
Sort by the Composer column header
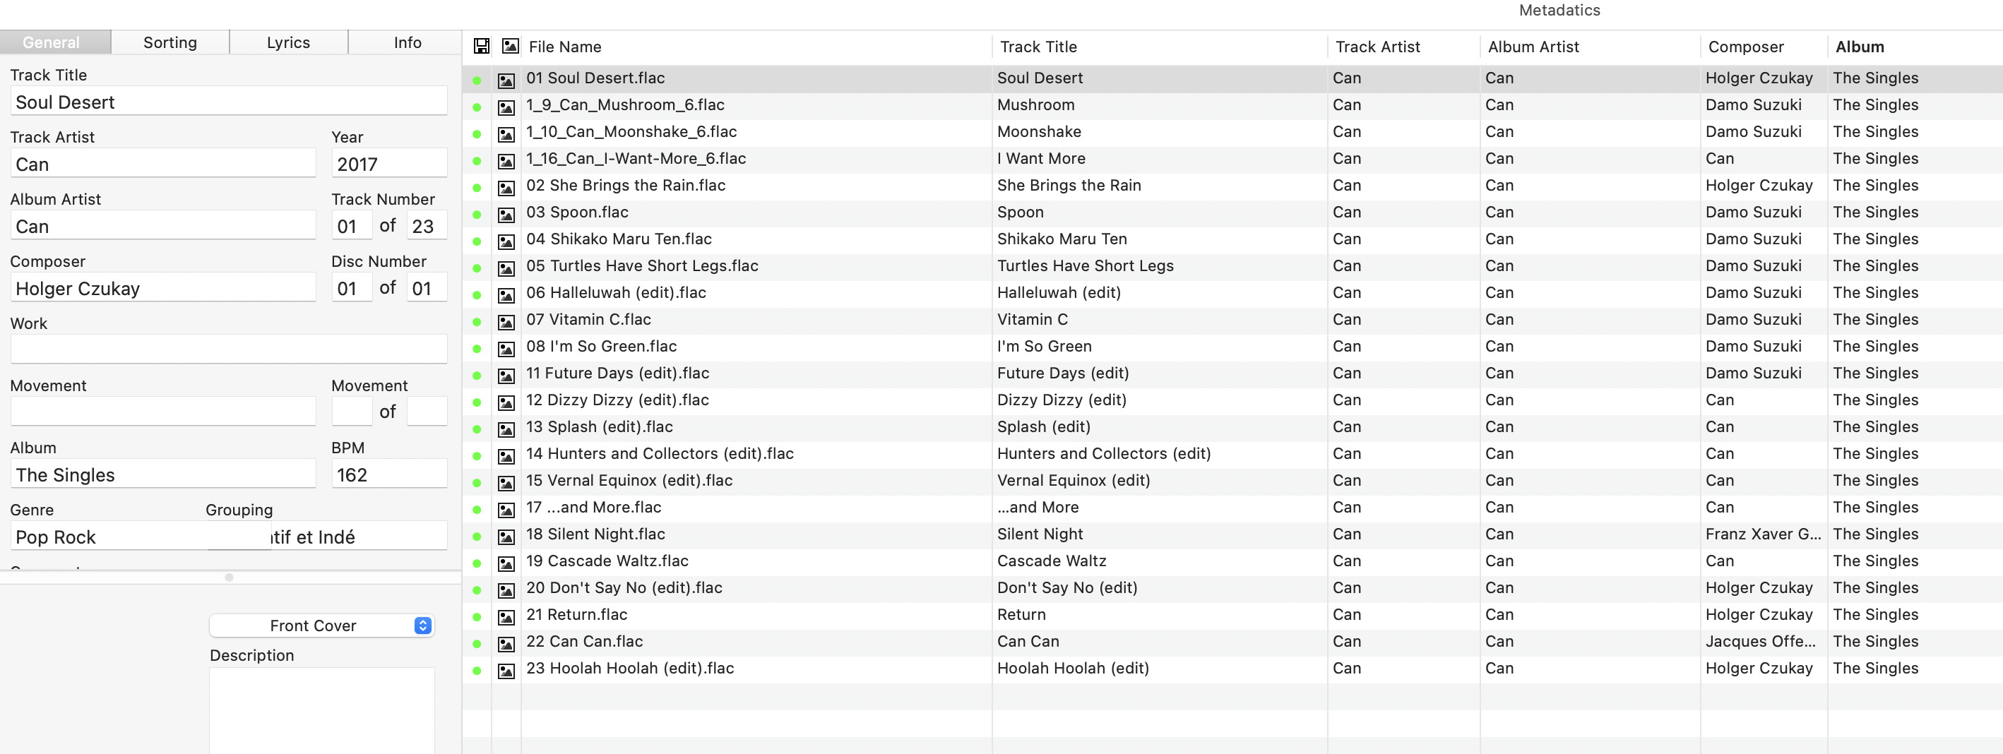[x=1745, y=47]
